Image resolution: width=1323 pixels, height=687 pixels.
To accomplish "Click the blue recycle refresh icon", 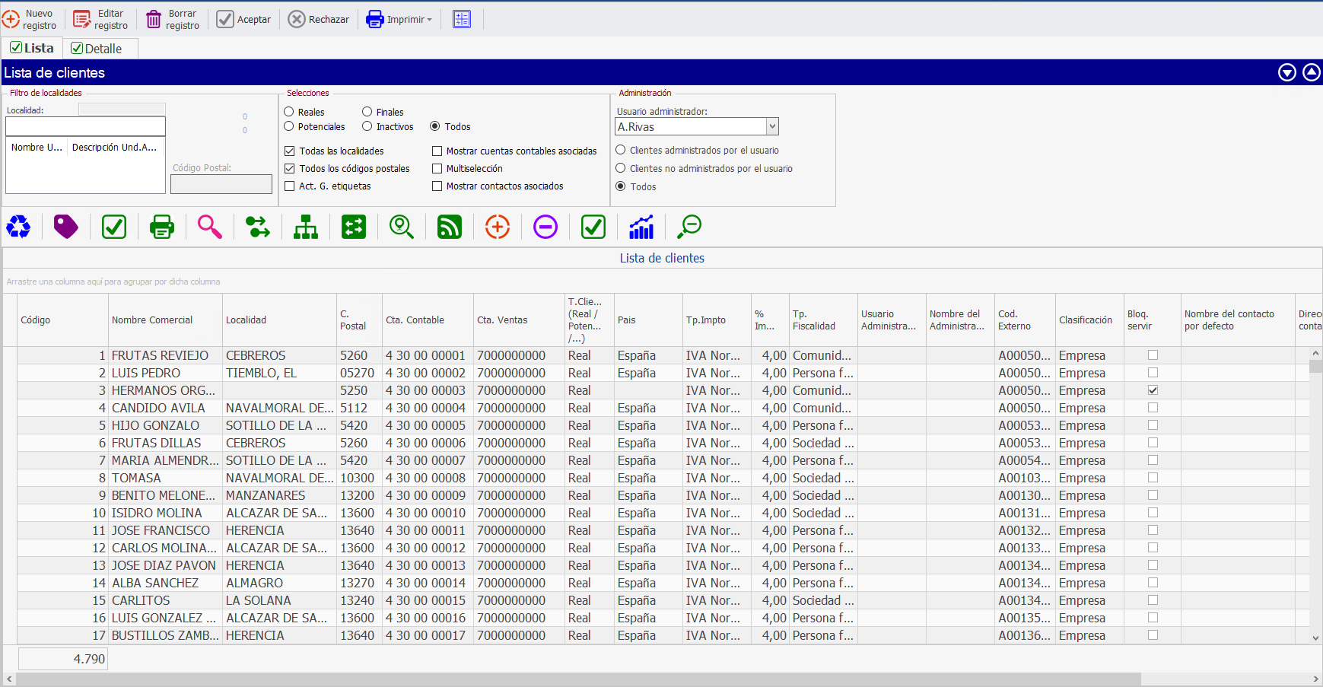I will 18,227.
